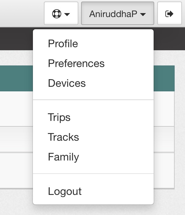Click the white menu padding above Profile
The image size is (185, 215).
(93, 33)
